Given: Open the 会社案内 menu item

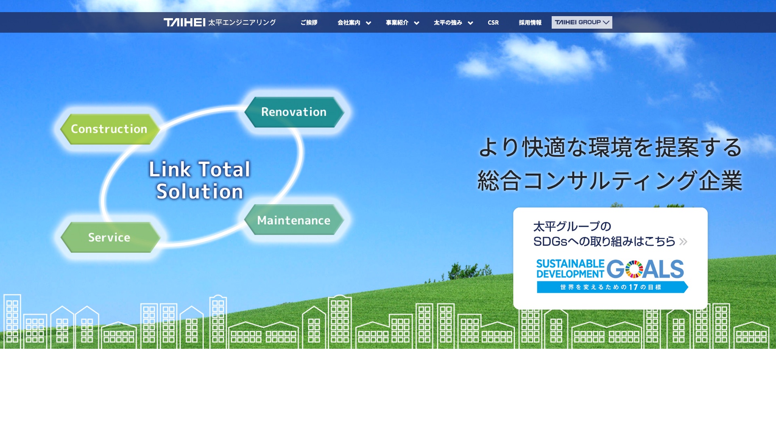Looking at the screenshot, I should (x=349, y=23).
